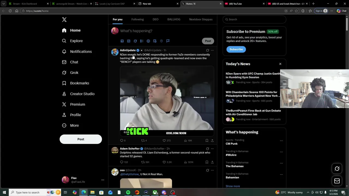Switch to Nextdoor Steppas tab
Viewport: 349px width, 196px height.
pyautogui.click(x=201, y=19)
